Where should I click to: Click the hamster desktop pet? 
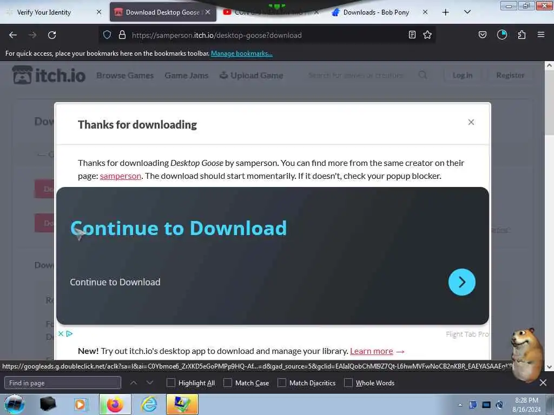click(527, 354)
